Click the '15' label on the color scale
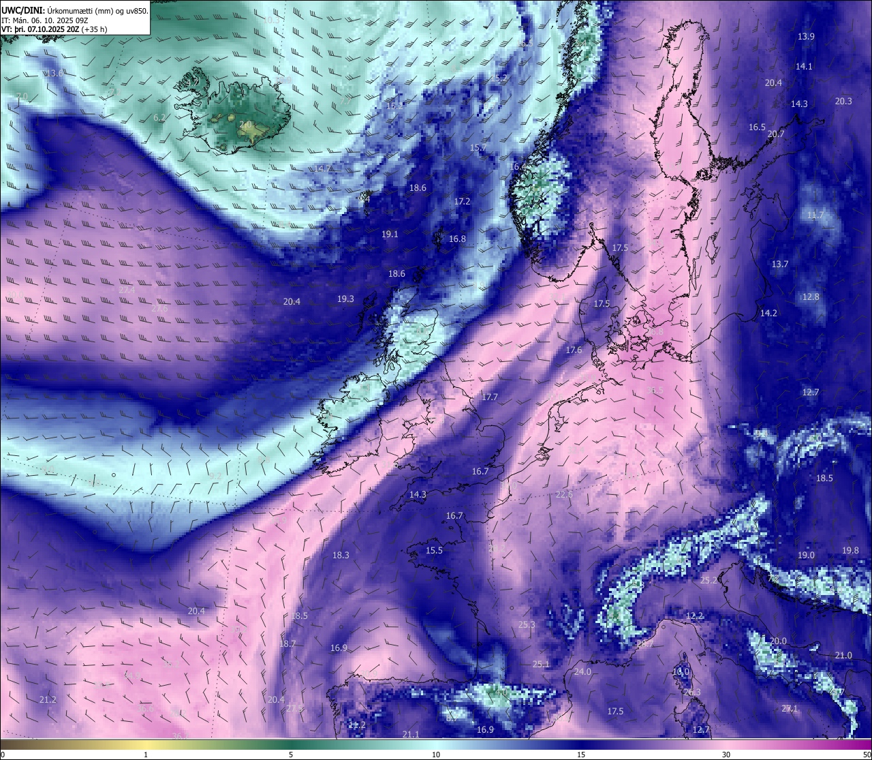 point(581,755)
